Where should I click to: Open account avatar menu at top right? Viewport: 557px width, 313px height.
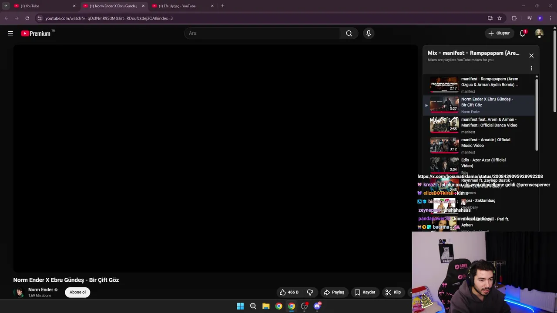[x=539, y=33]
